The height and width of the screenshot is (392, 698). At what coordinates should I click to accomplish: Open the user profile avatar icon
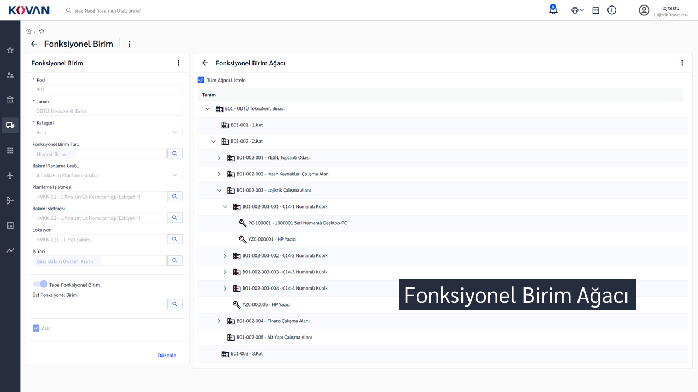tap(644, 10)
